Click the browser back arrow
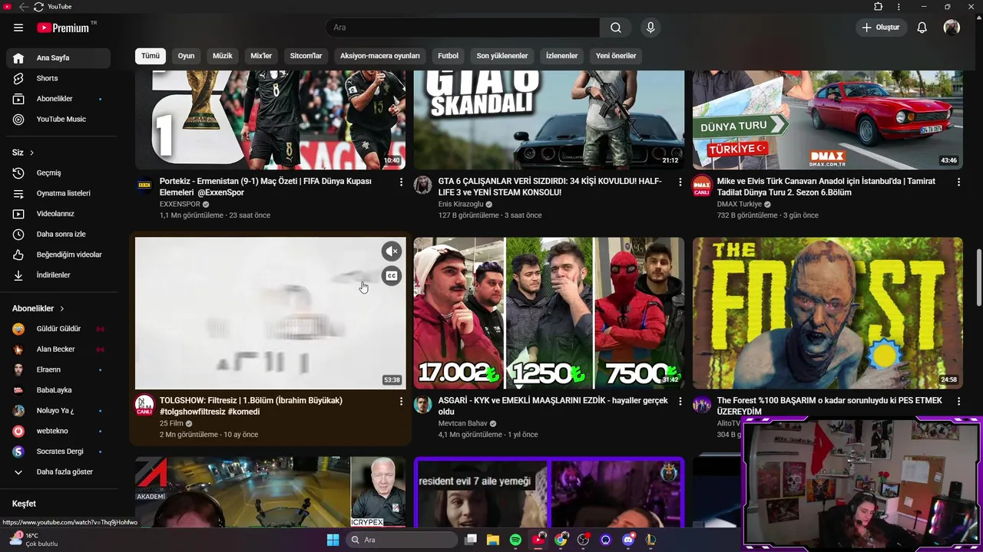This screenshot has height=552, width=983. click(x=23, y=7)
